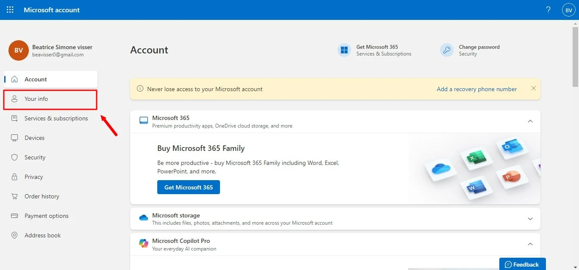Click the Your info person icon
The image size is (579, 270).
click(14, 99)
